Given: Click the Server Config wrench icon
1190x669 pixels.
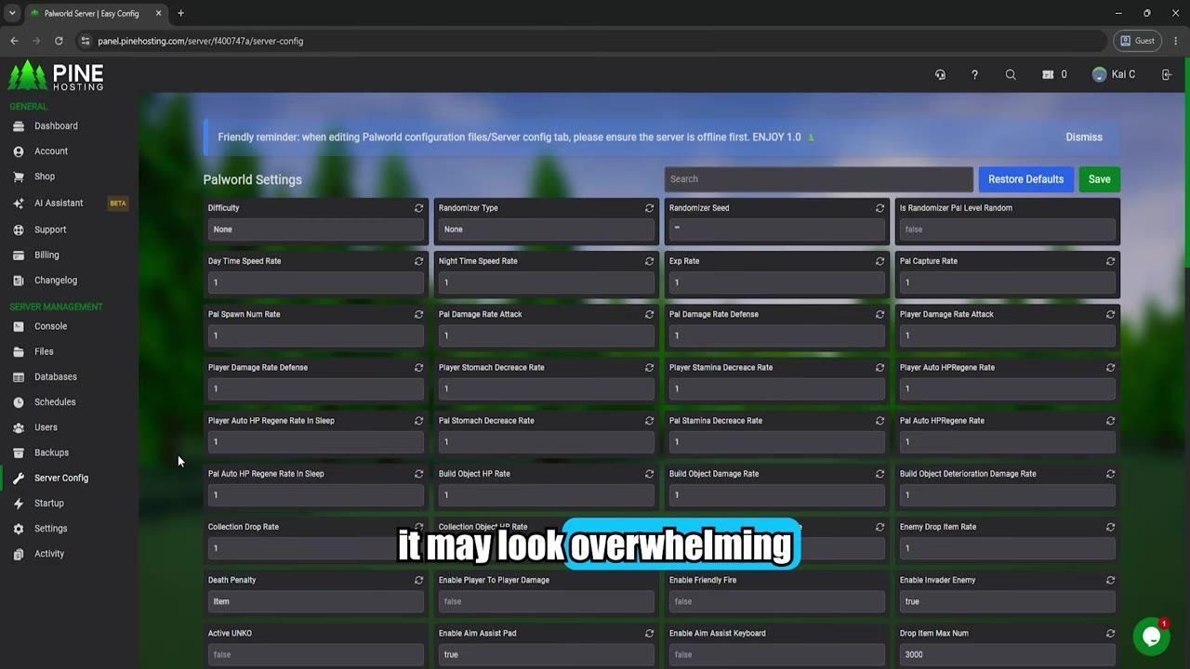Looking at the screenshot, I should point(19,478).
